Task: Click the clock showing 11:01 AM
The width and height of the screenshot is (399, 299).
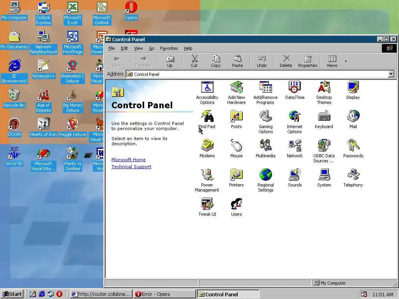Action: pos(383,294)
